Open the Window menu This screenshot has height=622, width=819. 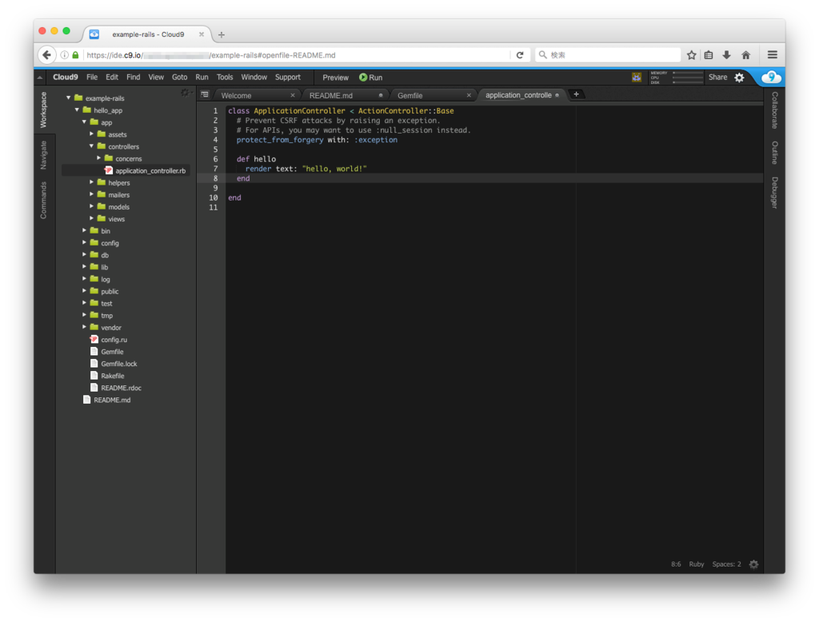pyautogui.click(x=254, y=78)
